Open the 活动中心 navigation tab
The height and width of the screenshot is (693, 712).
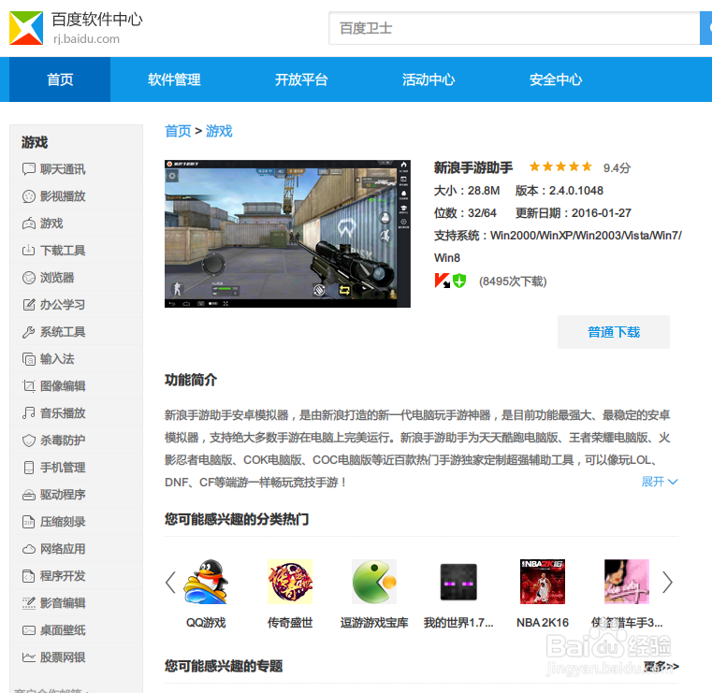pos(429,79)
